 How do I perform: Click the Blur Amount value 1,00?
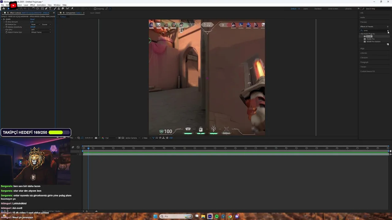(32, 22)
